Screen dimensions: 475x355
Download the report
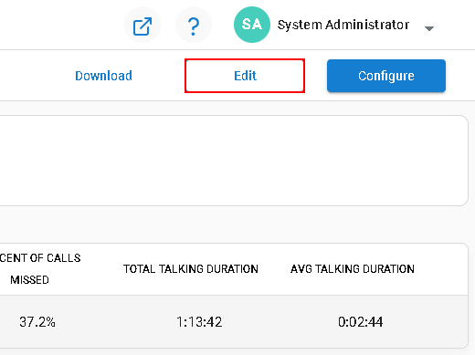tap(103, 76)
